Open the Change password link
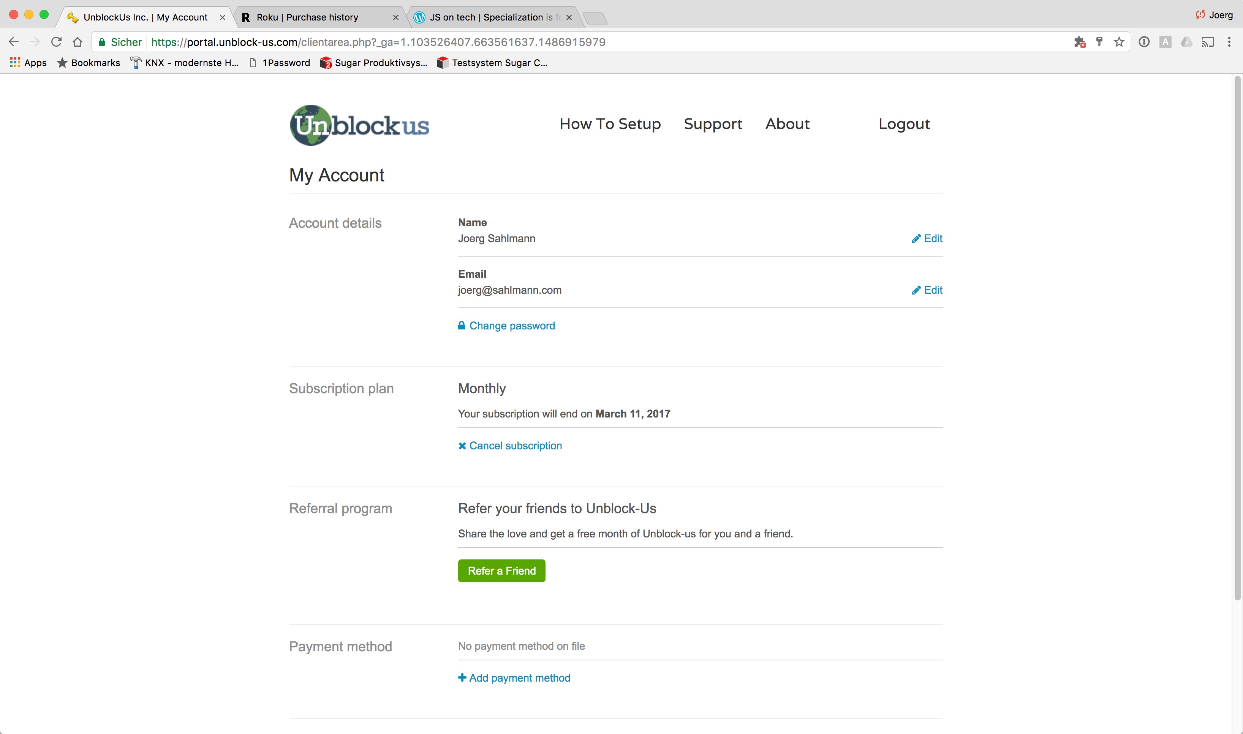Viewport: 1243px width, 734px height. click(506, 326)
